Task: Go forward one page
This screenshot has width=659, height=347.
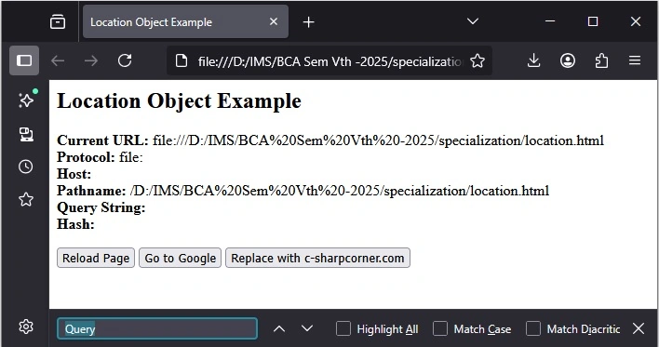Action: (x=91, y=60)
